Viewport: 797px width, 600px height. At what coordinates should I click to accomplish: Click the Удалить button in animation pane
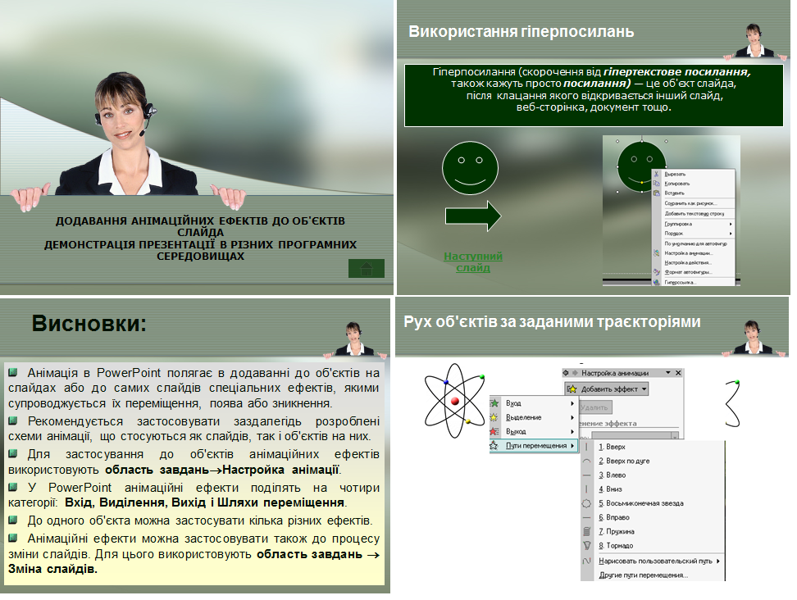(595, 407)
